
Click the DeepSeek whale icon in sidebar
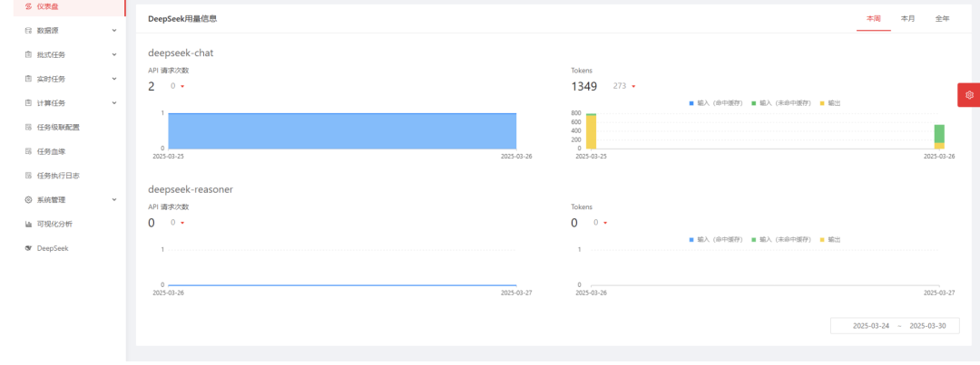(28, 248)
